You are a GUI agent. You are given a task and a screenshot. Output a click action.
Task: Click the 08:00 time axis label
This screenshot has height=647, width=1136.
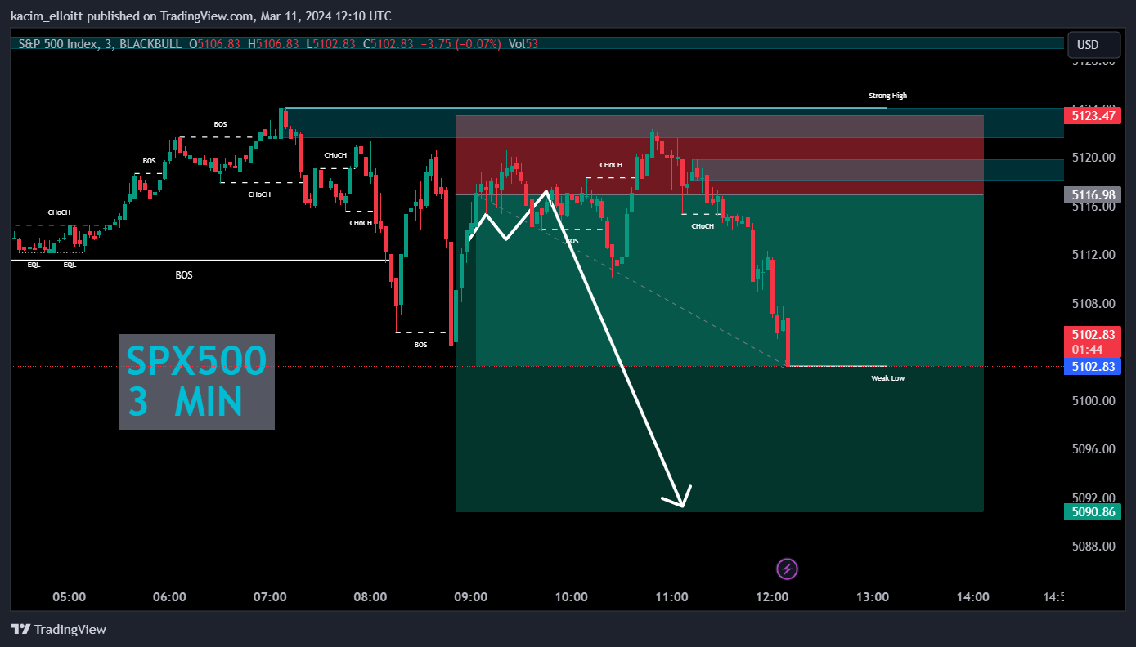click(370, 597)
